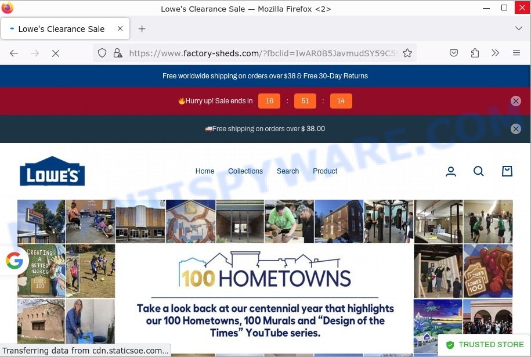The height and width of the screenshot is (357, 531).
Task: Minimize the Firefox window
Action: 486,8
